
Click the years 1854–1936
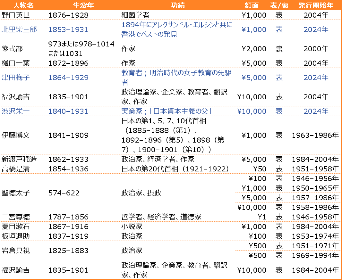click(68, 169)
